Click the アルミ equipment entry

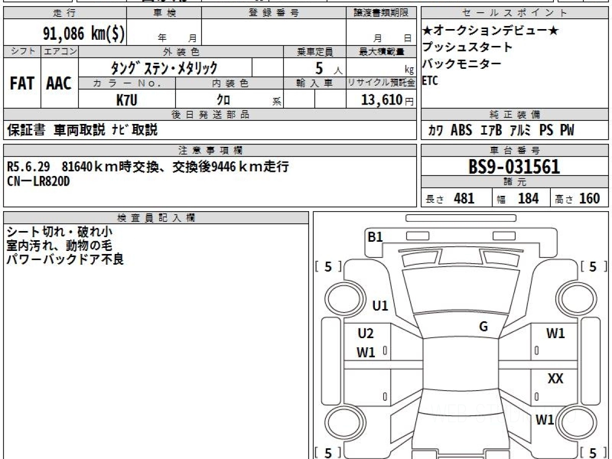(520, 131)
